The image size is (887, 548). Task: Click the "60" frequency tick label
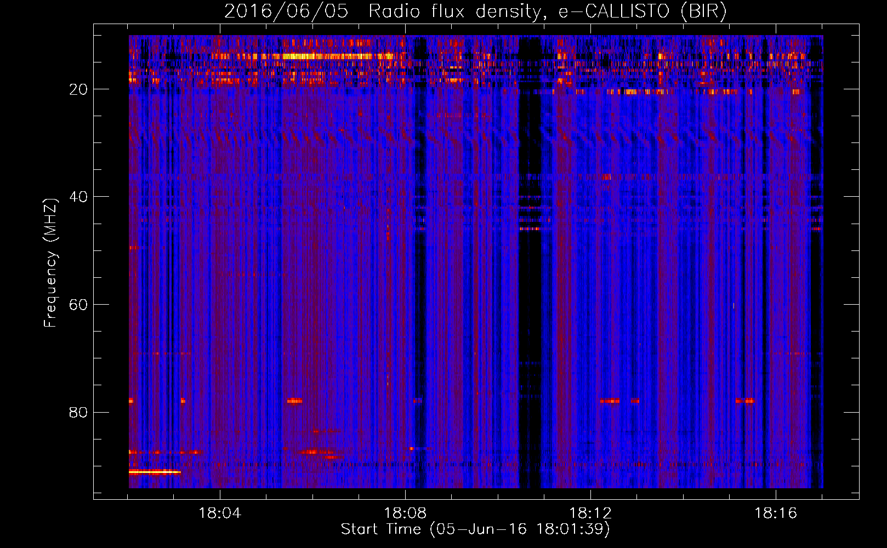[x=79, y=305]
